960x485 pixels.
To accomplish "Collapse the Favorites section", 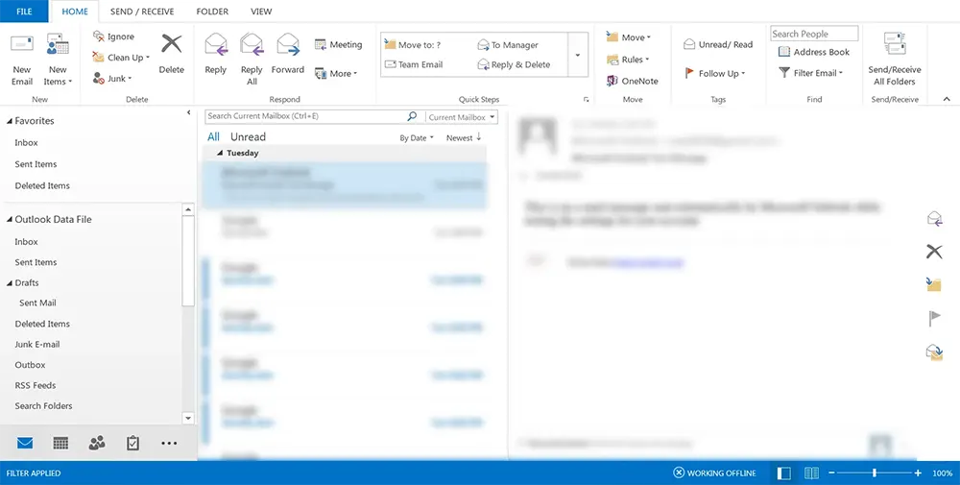I will 10,121.
